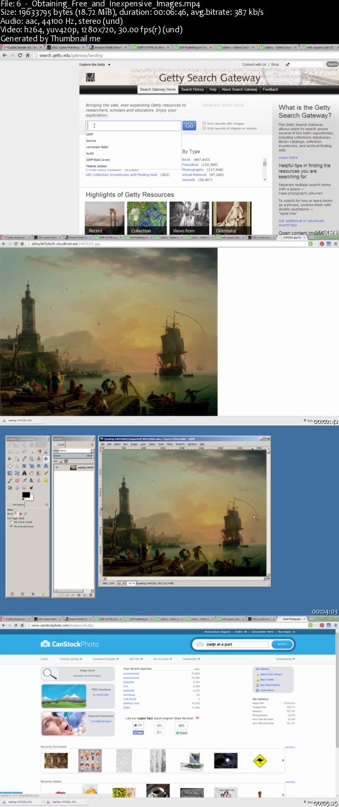Viewport: 339px width, 807px height.
Task: Select the Flip tool in GIMP toolbox
Action: (10, 473)
